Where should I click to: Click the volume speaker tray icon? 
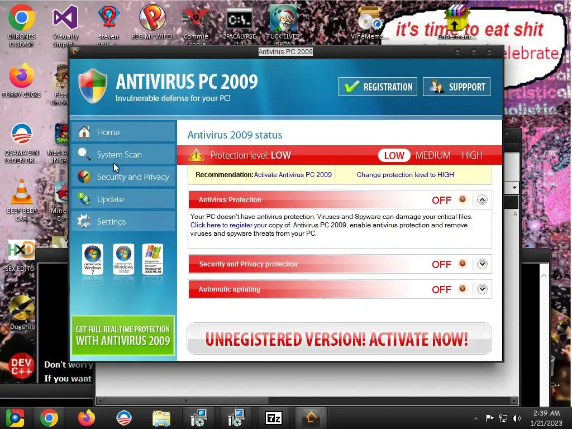point(517,418)
